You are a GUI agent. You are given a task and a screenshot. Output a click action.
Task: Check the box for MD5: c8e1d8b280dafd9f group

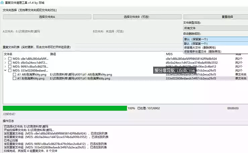tap(10, 59)
